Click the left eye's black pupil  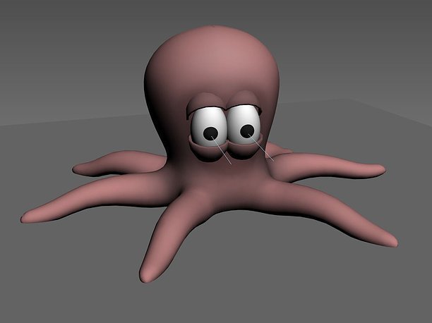(209, 133)
